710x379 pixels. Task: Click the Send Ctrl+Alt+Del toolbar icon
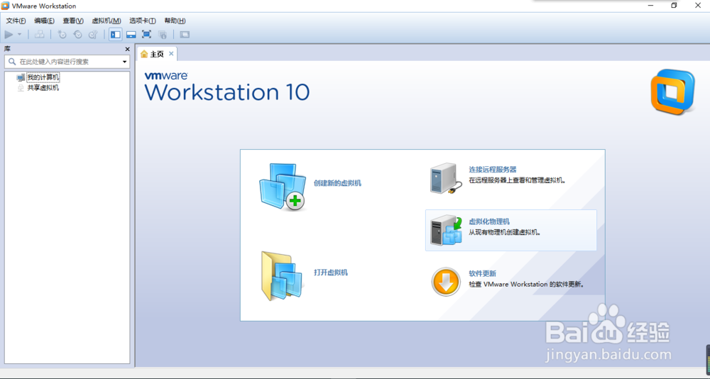pos(40,34)
